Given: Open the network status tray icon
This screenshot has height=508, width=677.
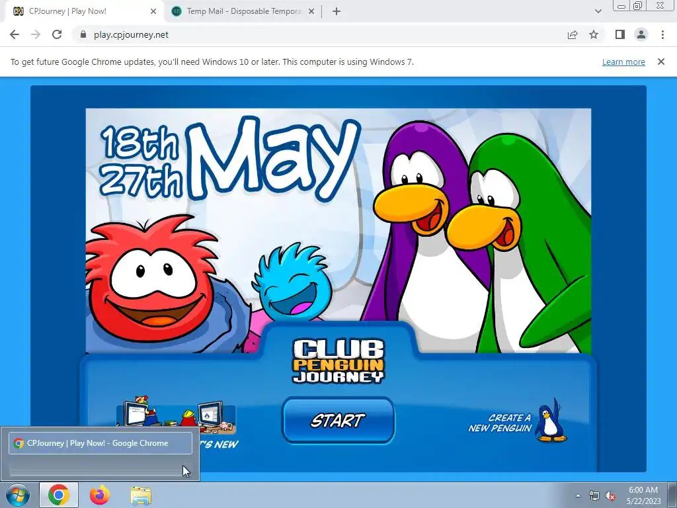Looking at the screenshot, I should tap(594, 496).
